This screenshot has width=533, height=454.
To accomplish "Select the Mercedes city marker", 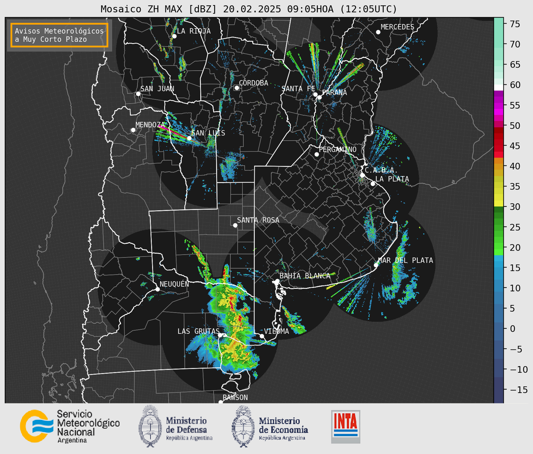I will (378, 32).
